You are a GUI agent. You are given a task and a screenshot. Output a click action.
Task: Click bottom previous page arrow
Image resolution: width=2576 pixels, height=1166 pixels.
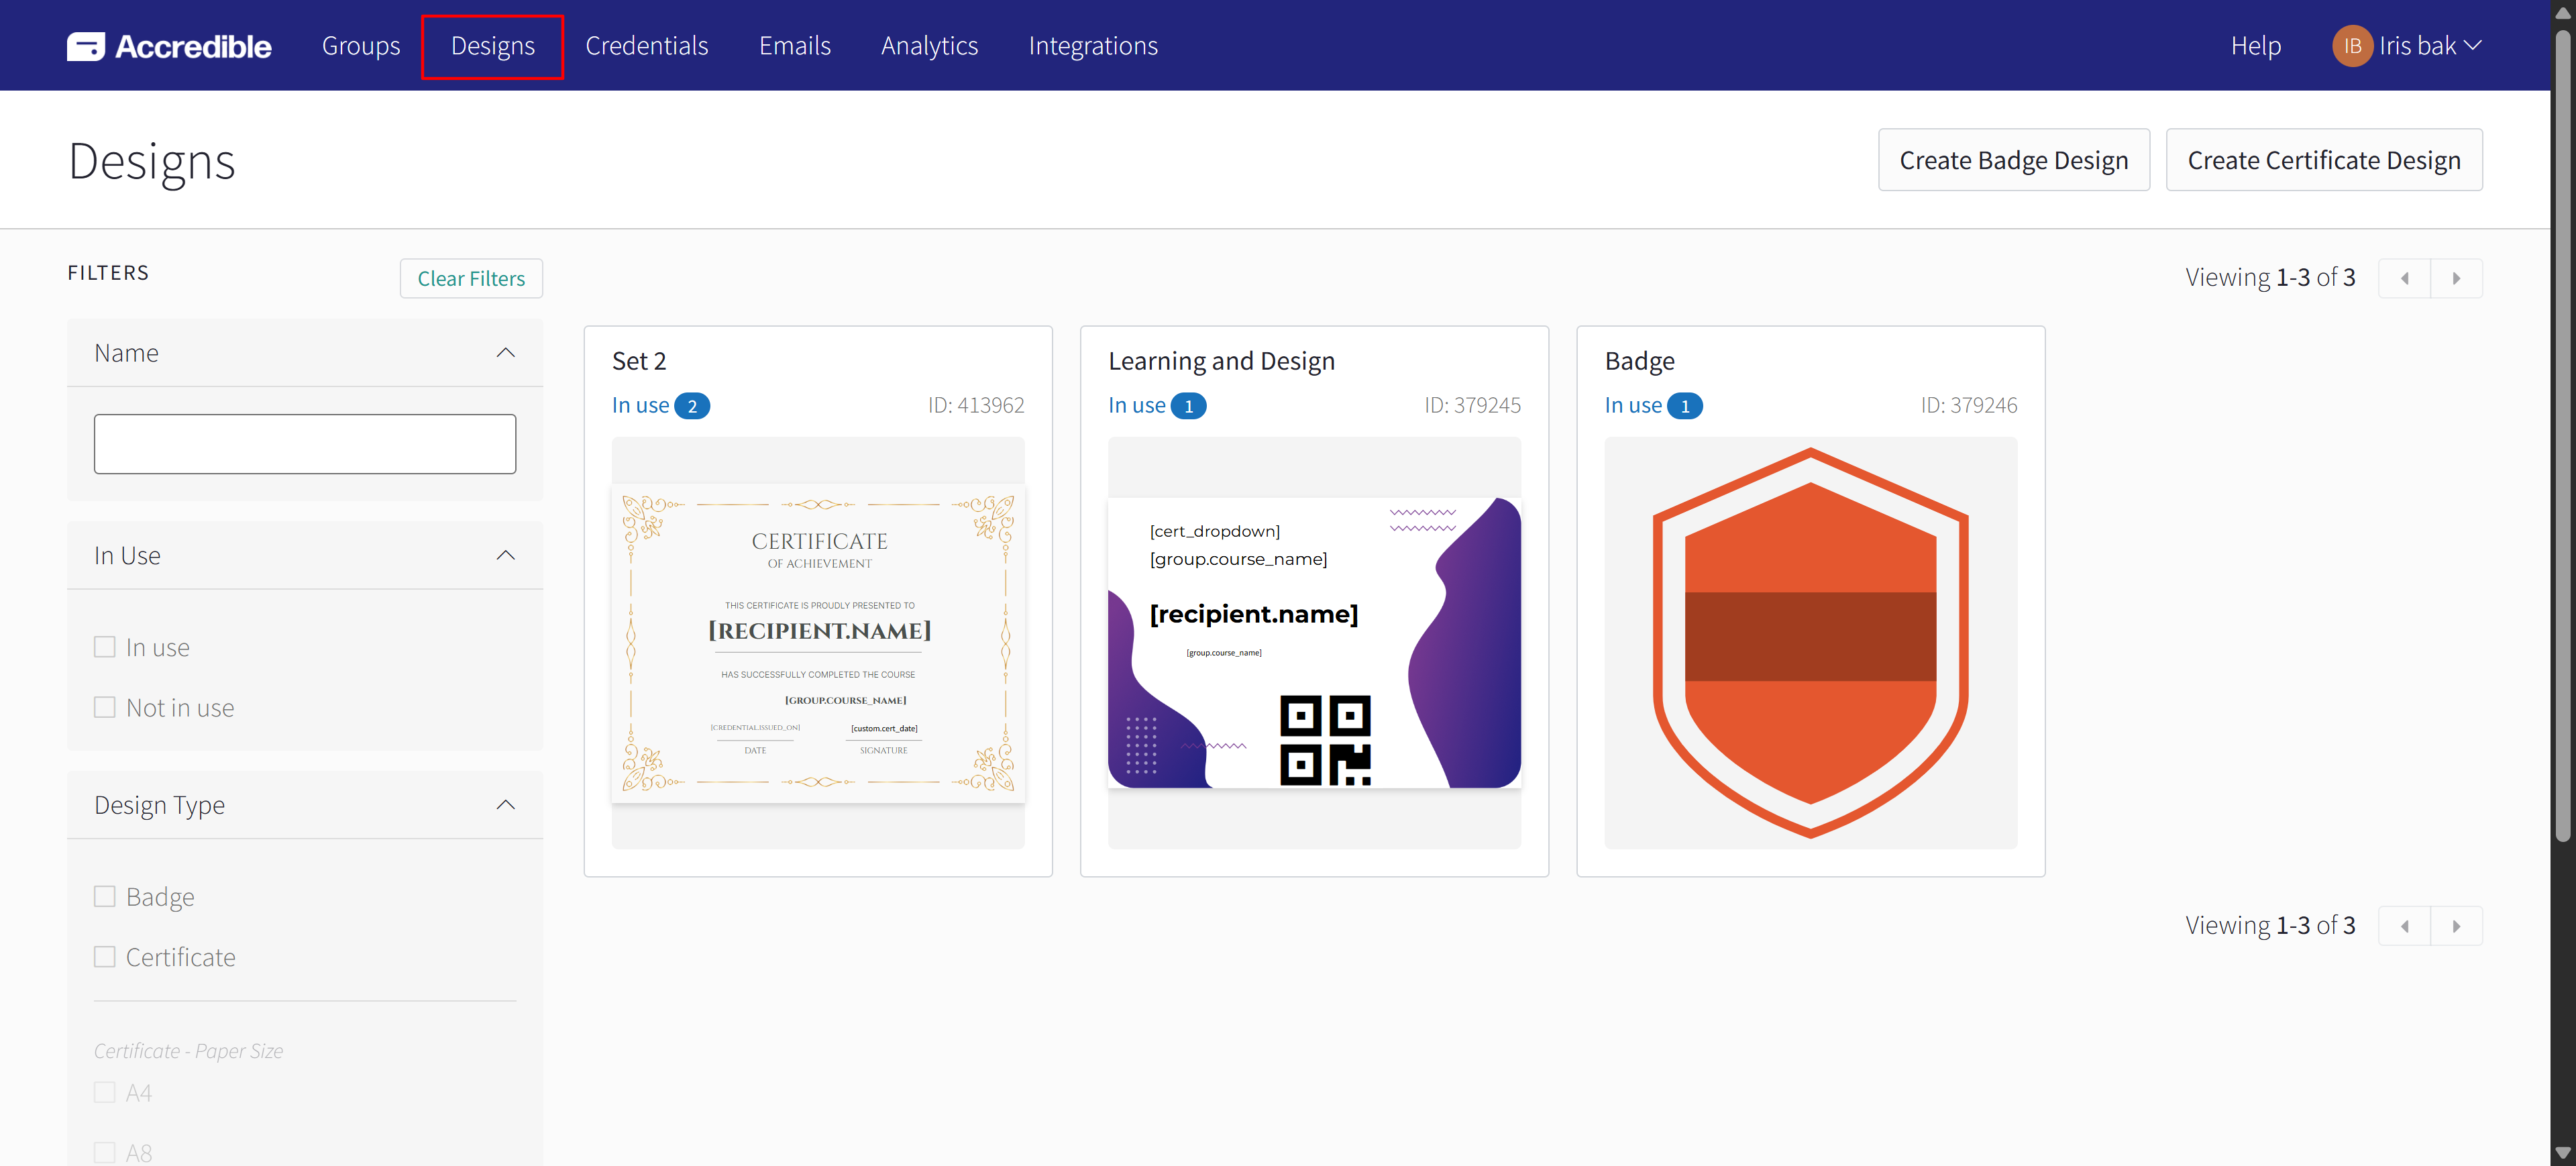tap(2404, 926)
